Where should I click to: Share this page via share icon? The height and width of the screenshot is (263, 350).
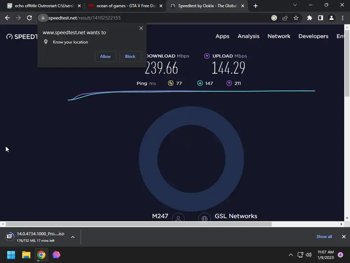pyautogui.click(x=285, y=18)
